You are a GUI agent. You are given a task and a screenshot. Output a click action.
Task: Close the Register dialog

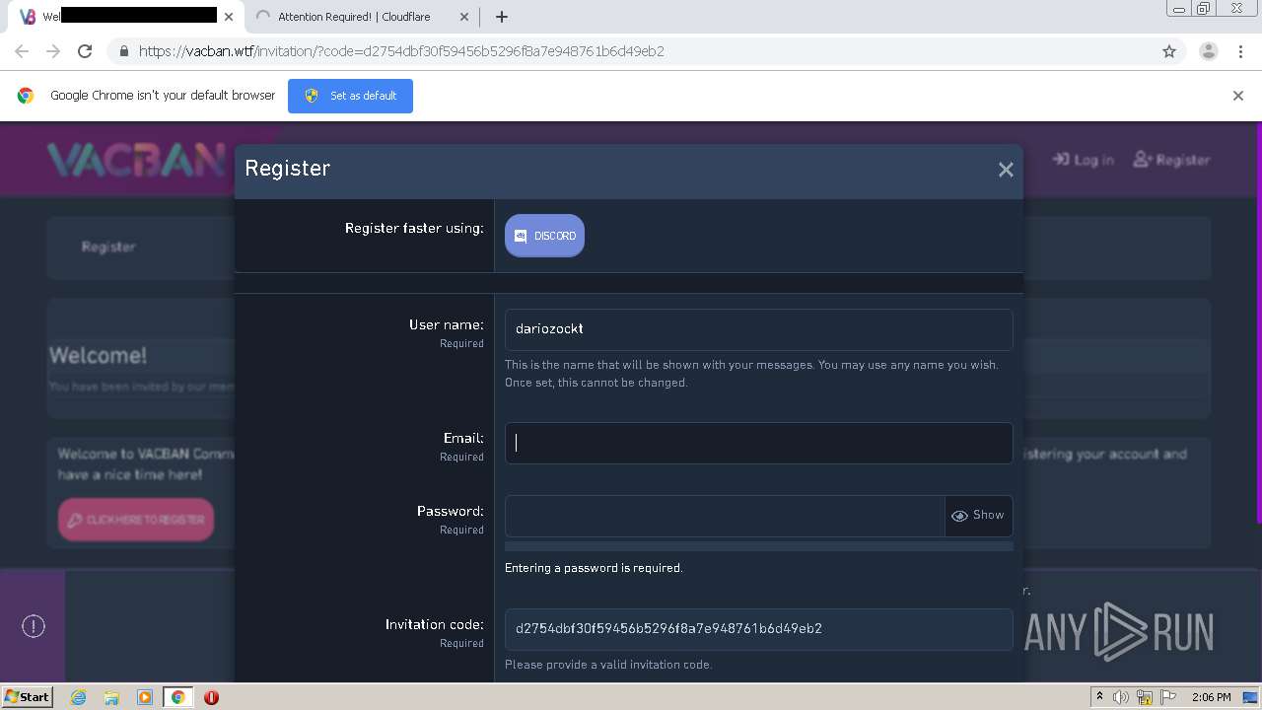(1006, 170)
